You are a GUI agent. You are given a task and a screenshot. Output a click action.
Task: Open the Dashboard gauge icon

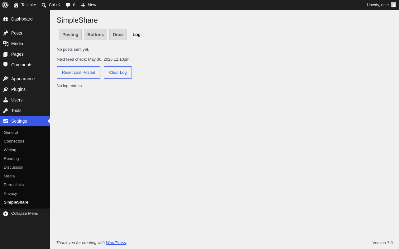tap(6, 19)
